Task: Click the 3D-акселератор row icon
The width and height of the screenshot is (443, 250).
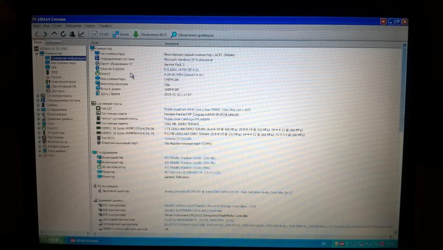Action: click(99, 167)
